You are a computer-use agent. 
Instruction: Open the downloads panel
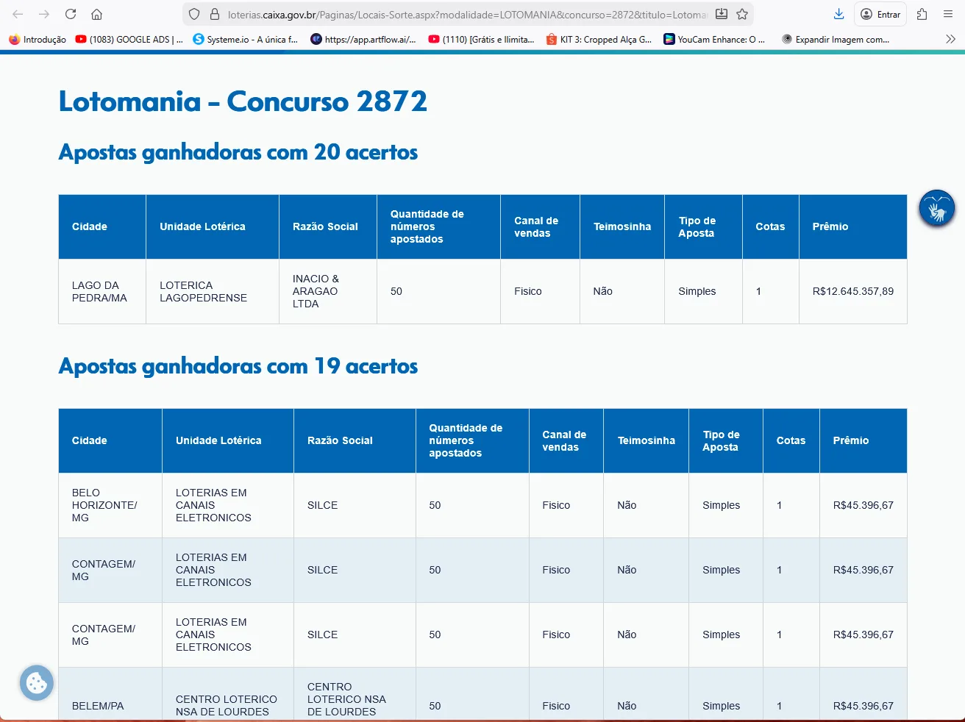(838, 14)
